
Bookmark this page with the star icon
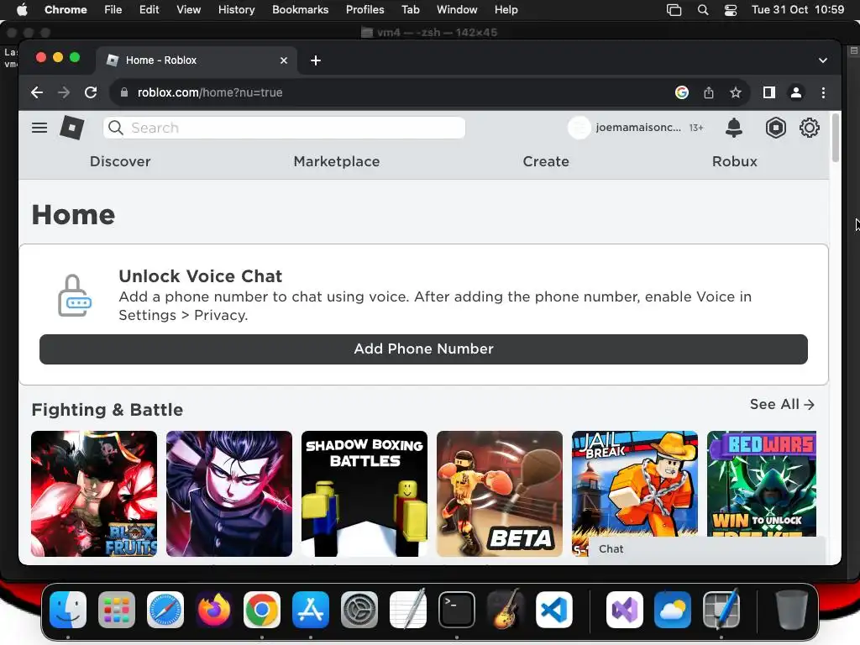click(x=736, y=92)
